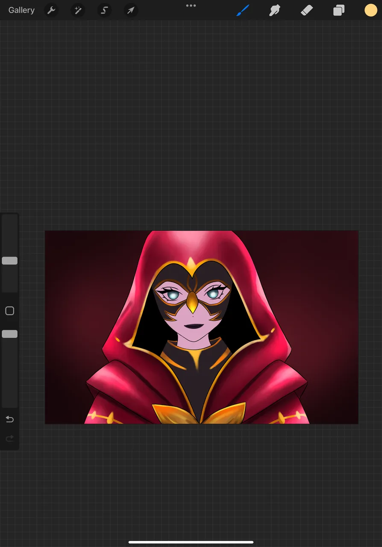Click the brush opacity slider handle
The image size is (382, 547).
coord(9,334)
